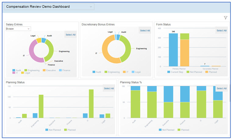The image size is (232, 139).
Task: Toggle Executive legend swatch in Salary Entries
Action: point(44,70)
